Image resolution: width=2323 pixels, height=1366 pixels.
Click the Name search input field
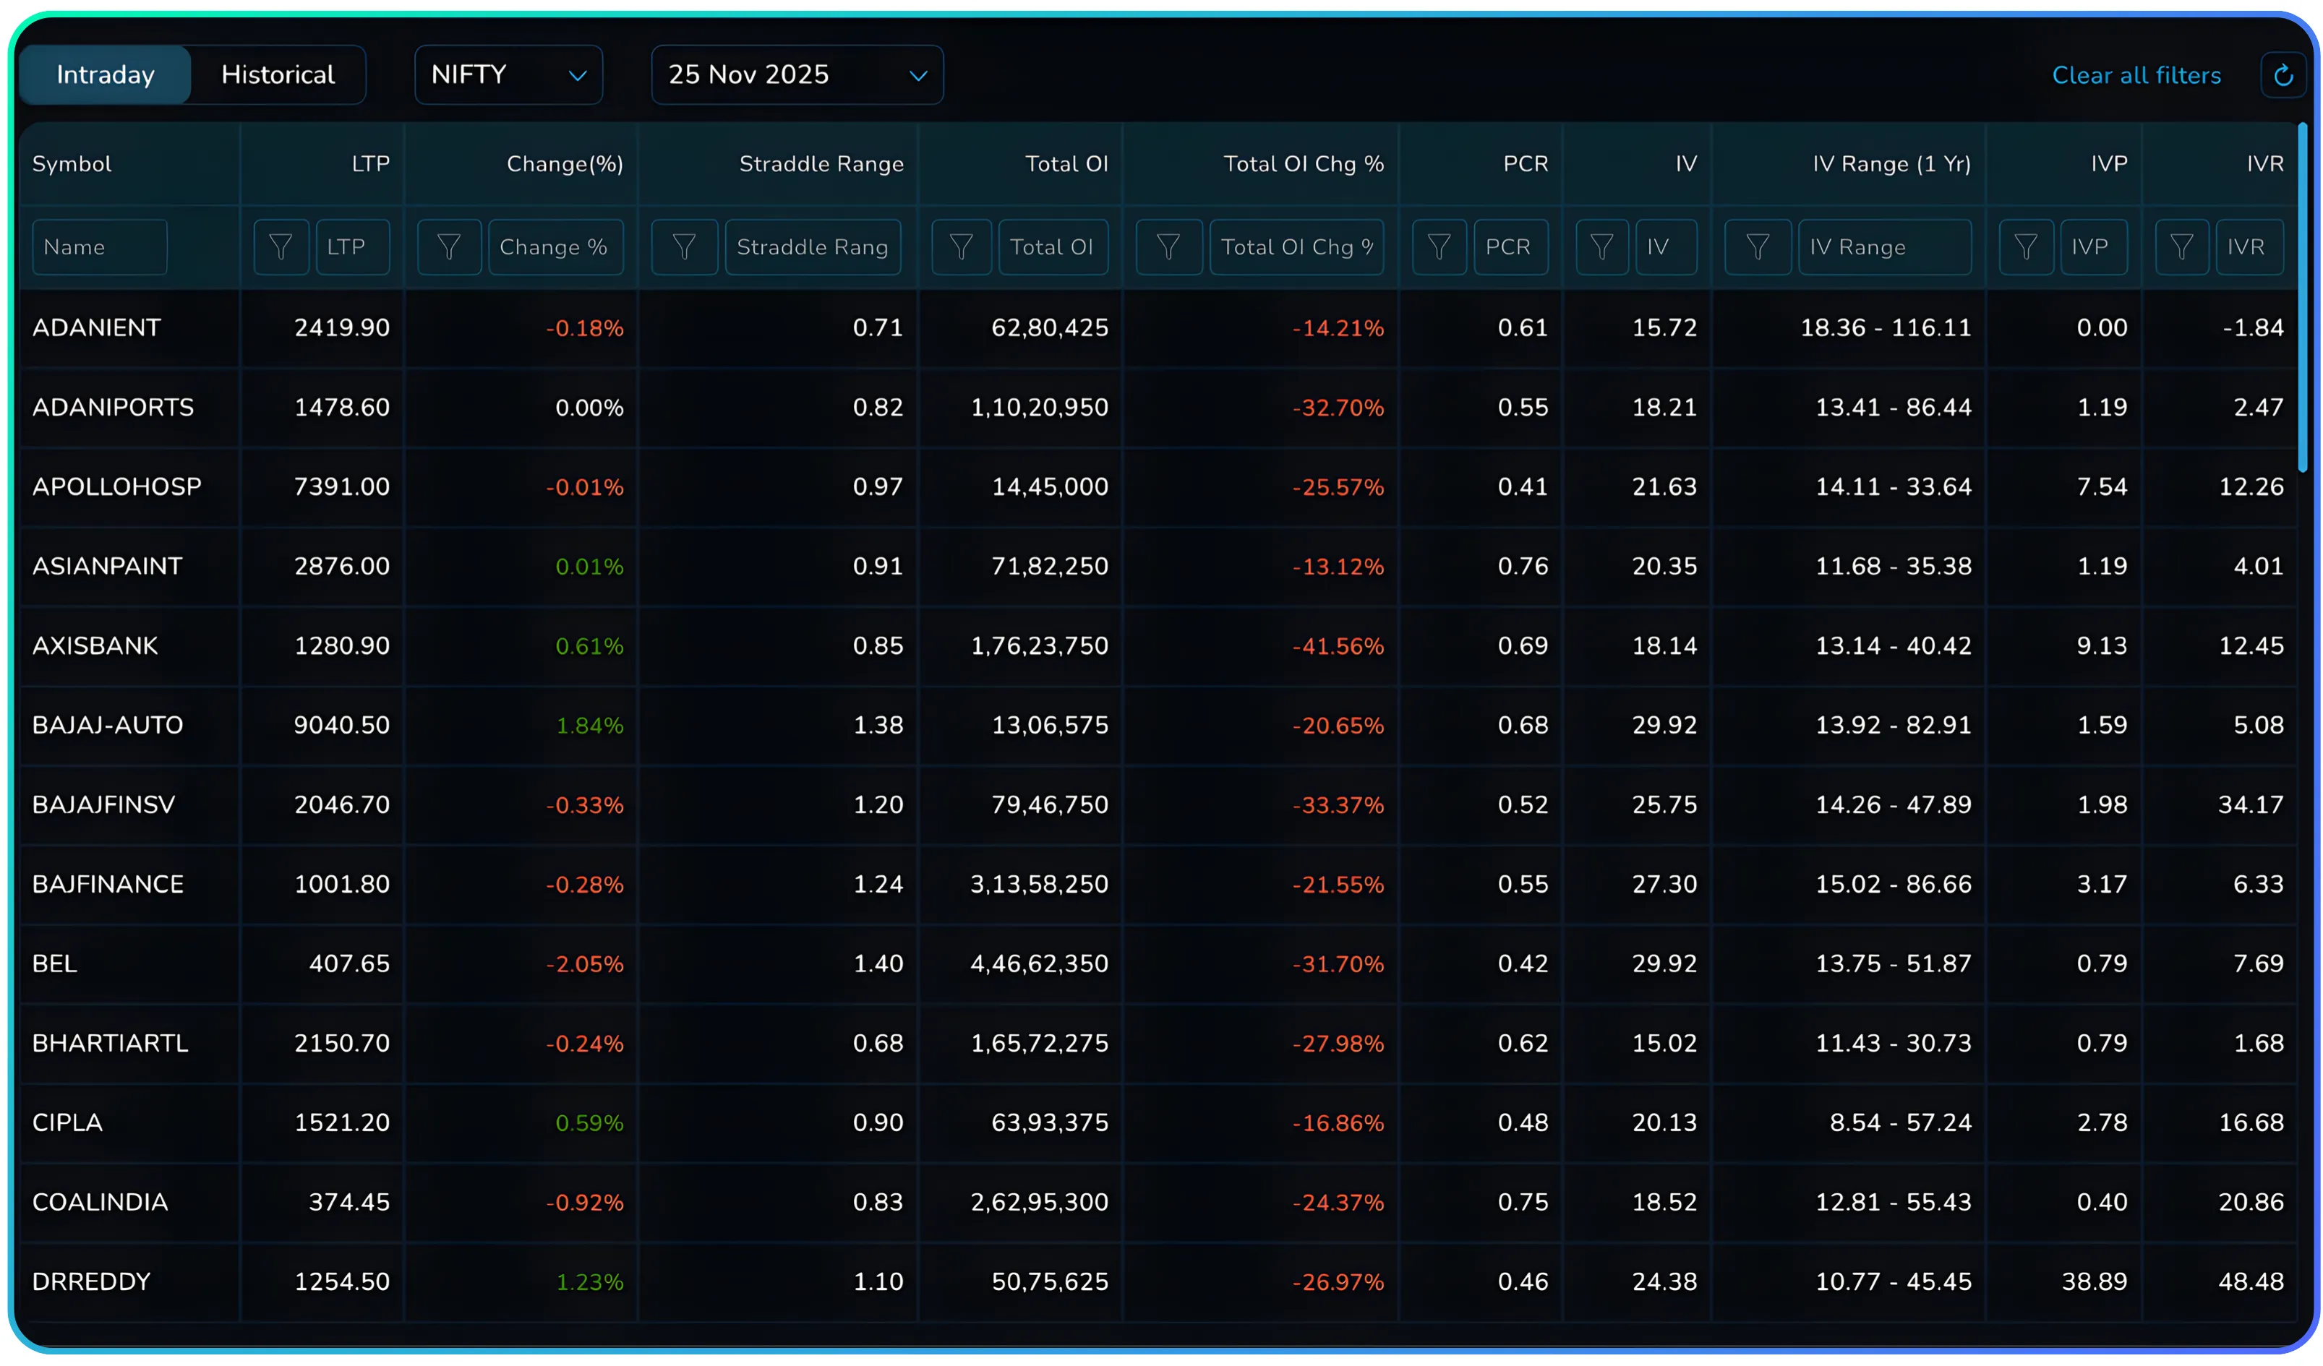pos(98,247)
